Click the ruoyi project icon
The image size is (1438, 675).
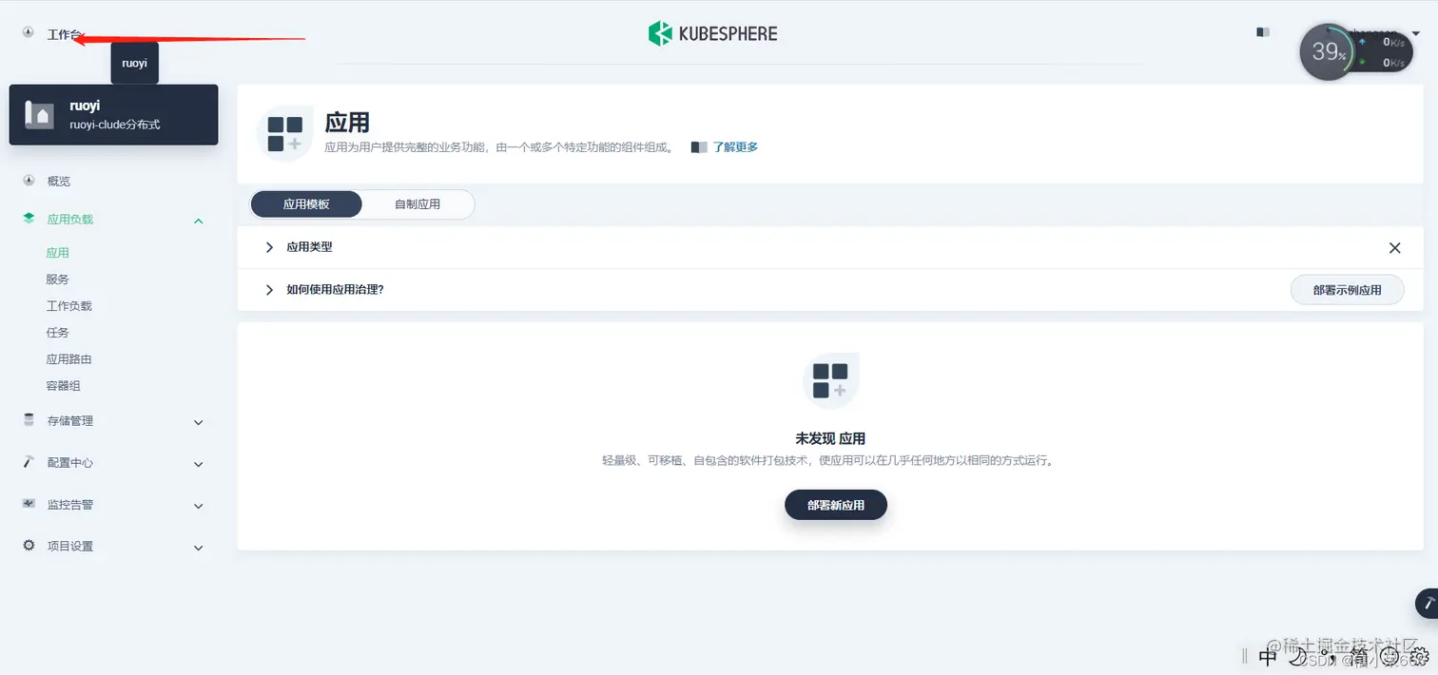click(40, 115)
